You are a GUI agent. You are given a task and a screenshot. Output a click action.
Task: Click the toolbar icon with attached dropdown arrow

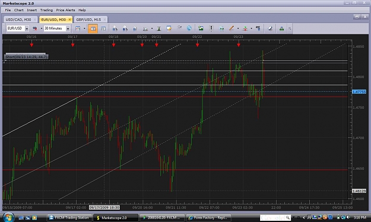tap(145, 28)
